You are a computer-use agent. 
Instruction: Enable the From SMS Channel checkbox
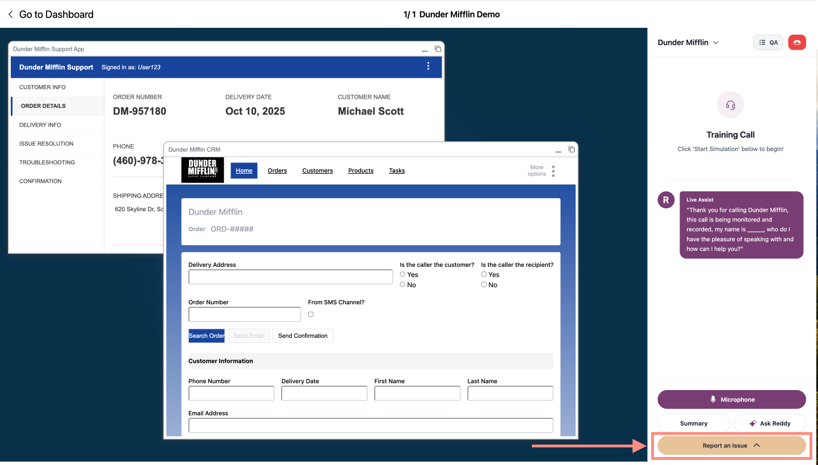click(x=311, y=314)
